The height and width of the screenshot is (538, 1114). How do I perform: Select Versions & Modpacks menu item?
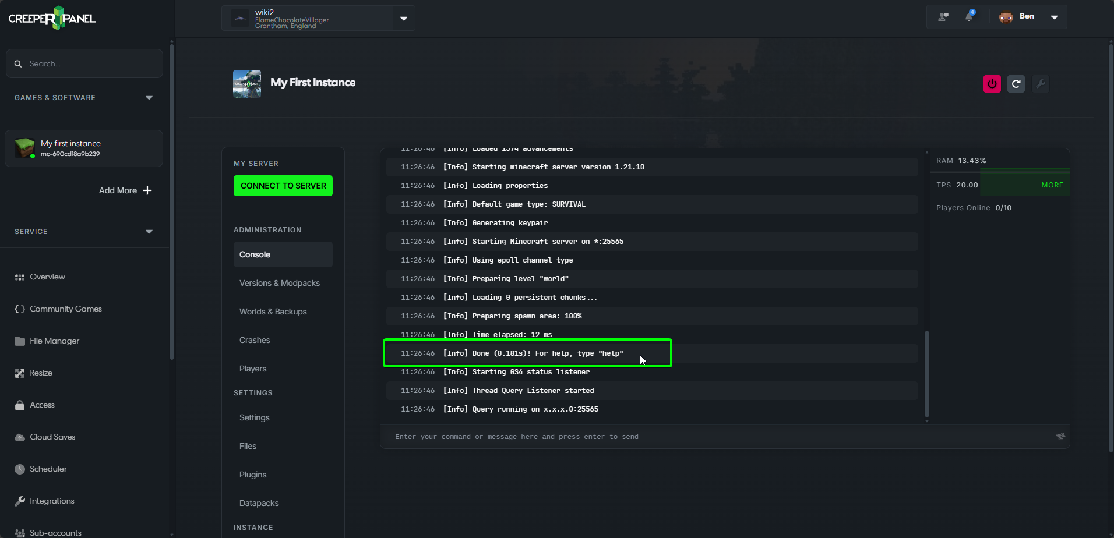pyautogui.click(x=280, y=283)
